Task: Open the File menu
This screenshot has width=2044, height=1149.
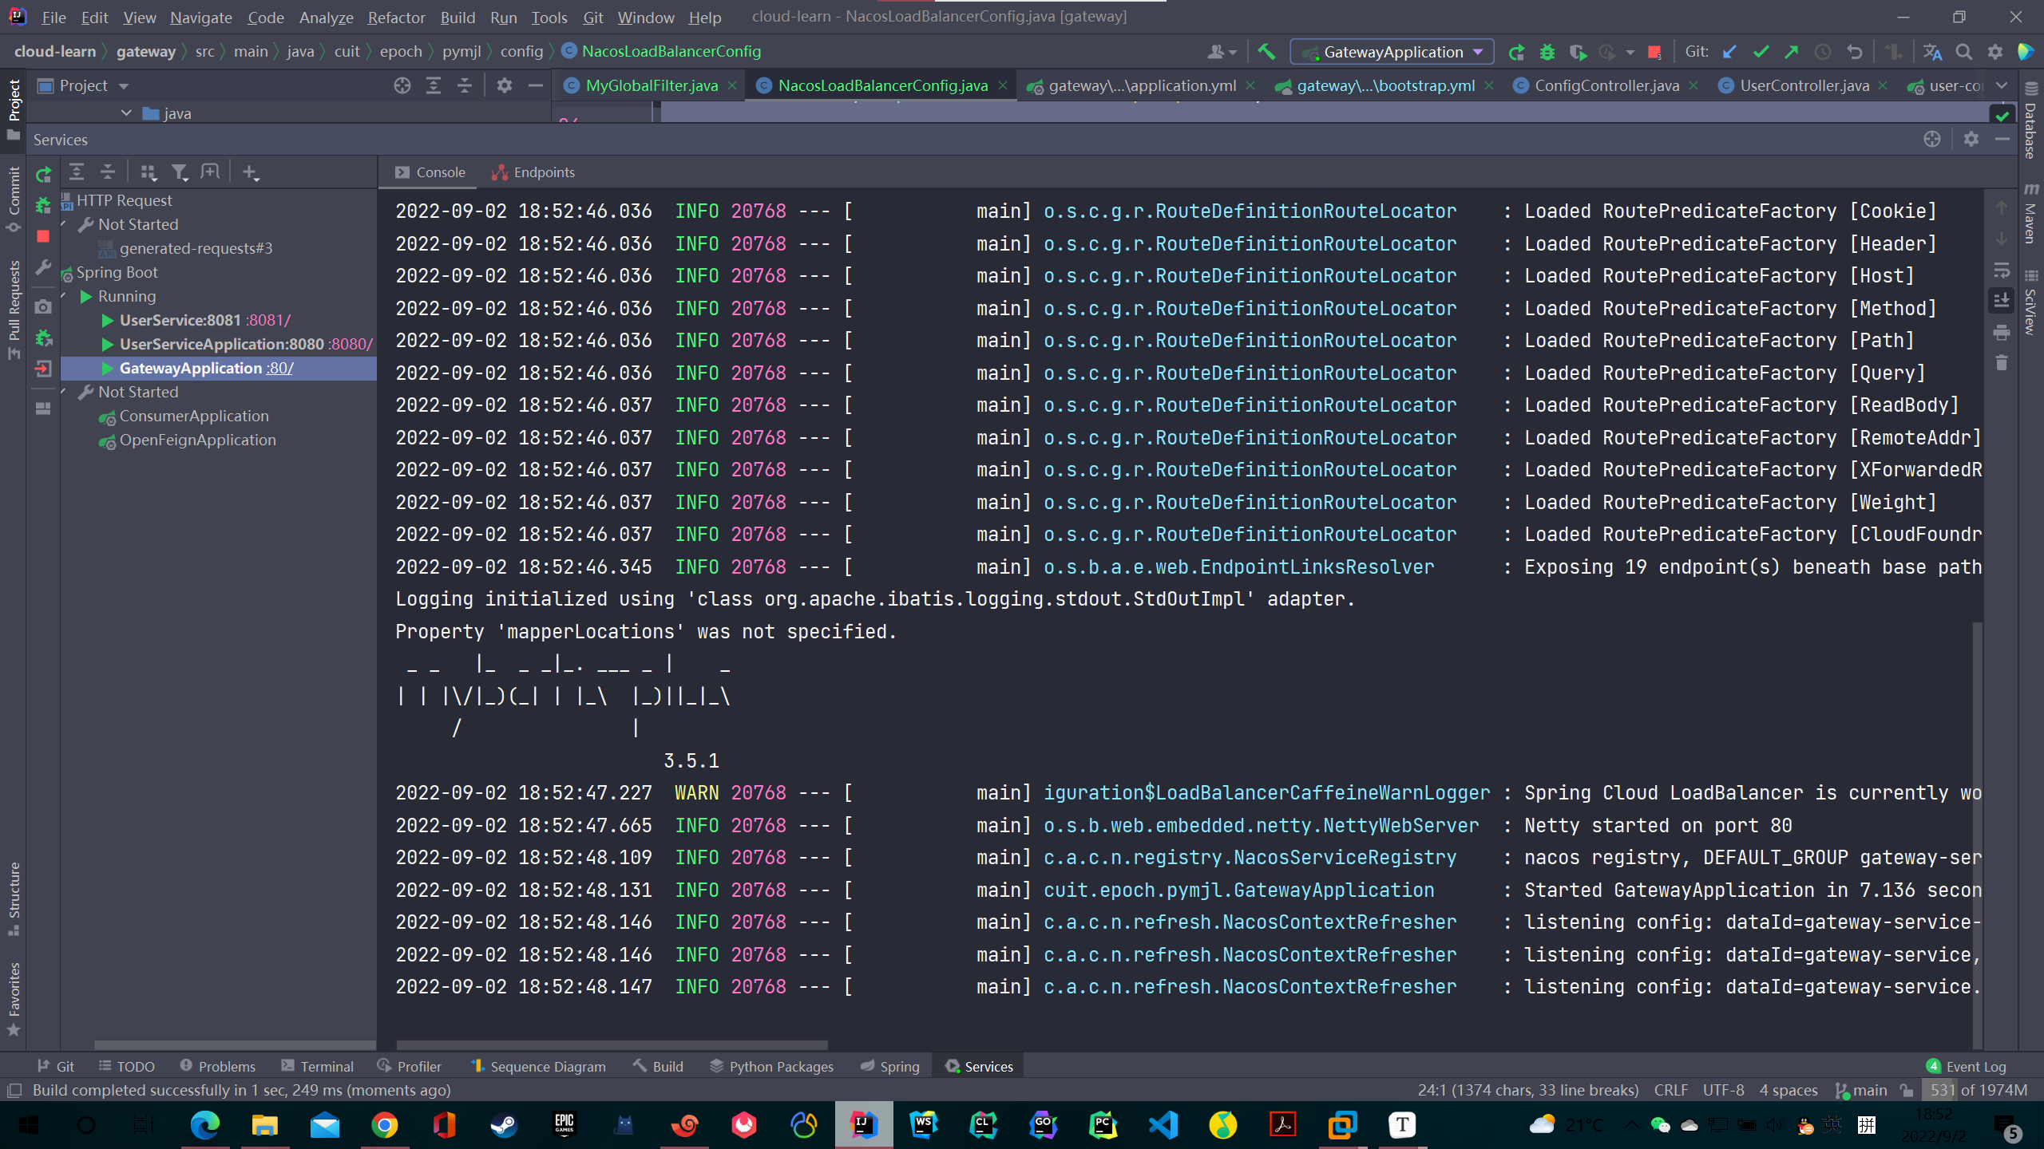Action: coord(53,17)
